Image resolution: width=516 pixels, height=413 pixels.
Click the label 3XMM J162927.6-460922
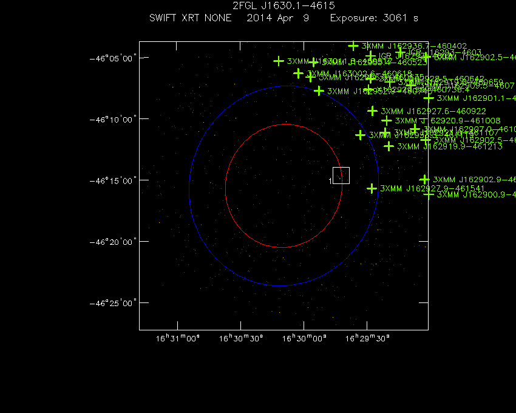(x=433, y=111)
